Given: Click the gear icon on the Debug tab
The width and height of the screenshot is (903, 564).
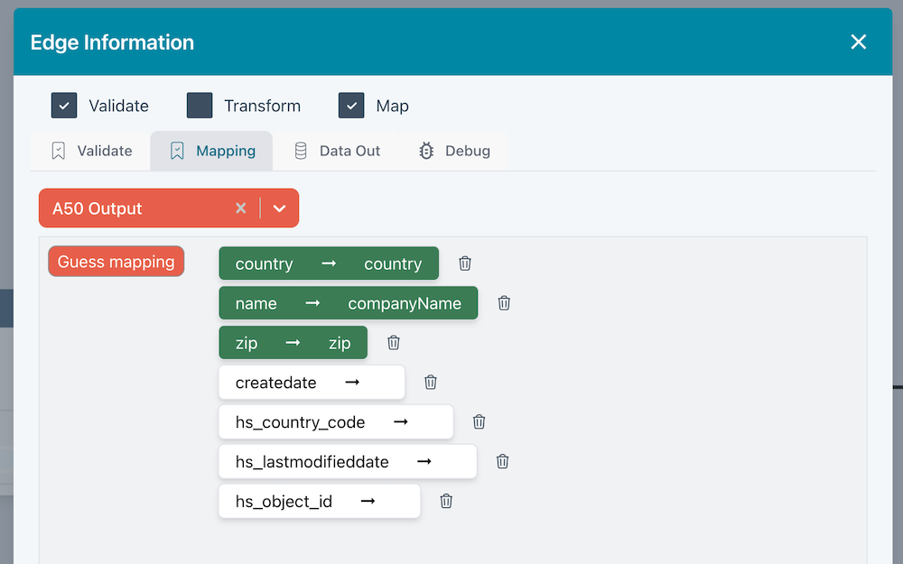Looking at the screenshot, I should click(425, 151).
